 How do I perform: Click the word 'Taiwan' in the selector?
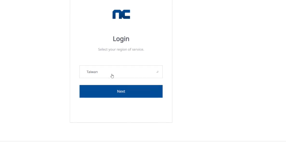click(92, 72)
